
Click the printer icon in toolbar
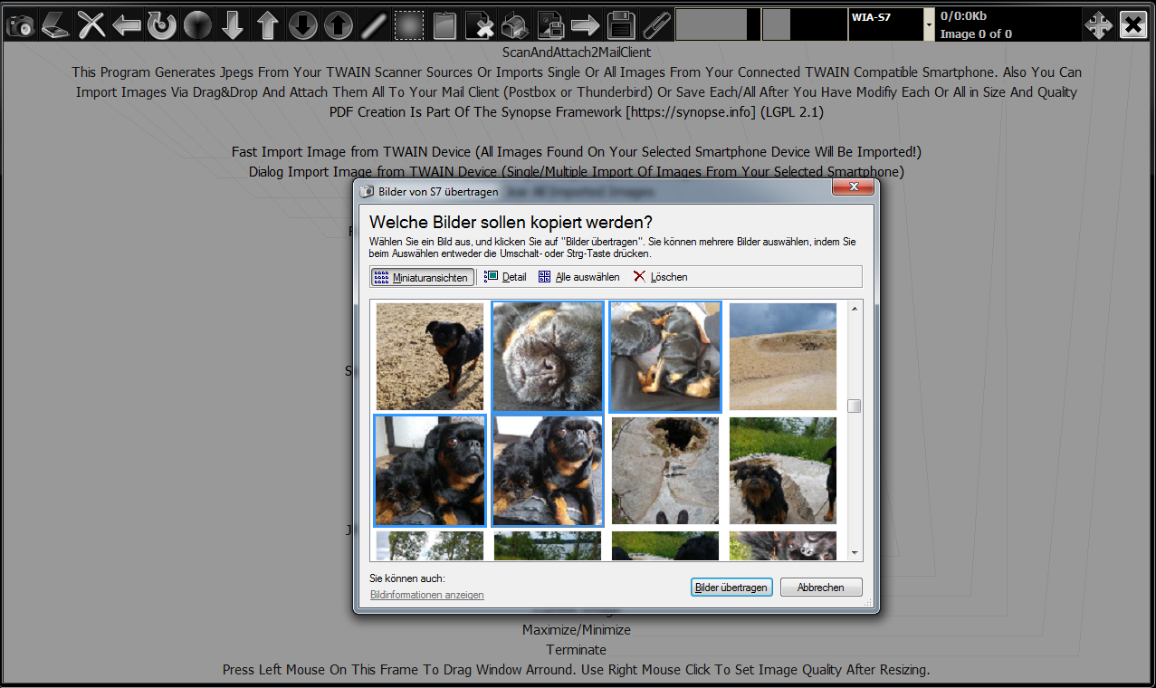coord(514,25)
